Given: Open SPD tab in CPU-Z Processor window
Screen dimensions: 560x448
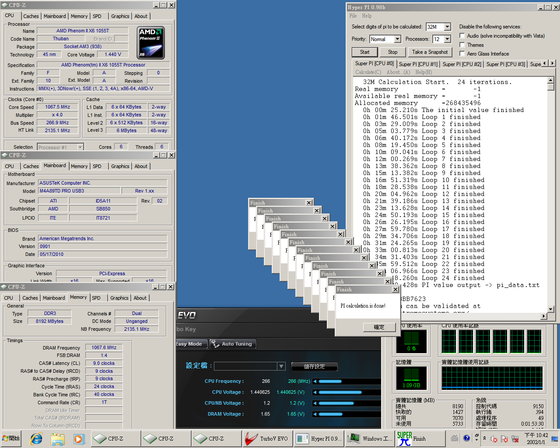Looking at the screenshot, I should pos(97,16).
